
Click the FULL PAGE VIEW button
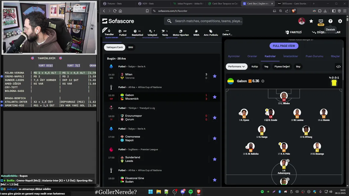284,46
